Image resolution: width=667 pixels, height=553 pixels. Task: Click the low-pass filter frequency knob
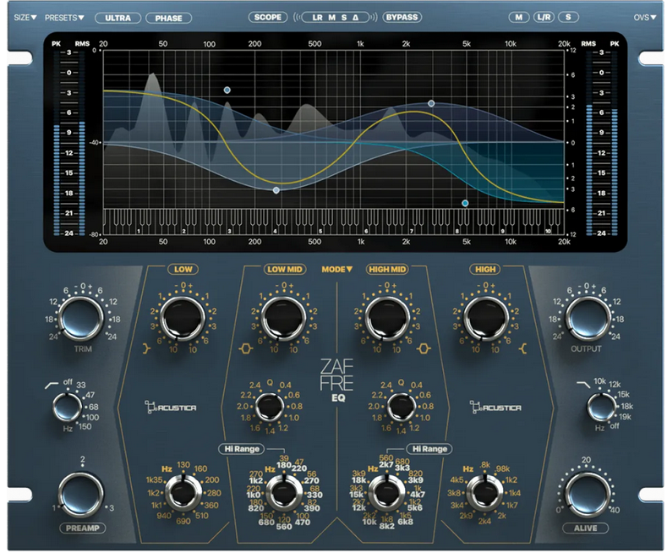coord(601,407)
